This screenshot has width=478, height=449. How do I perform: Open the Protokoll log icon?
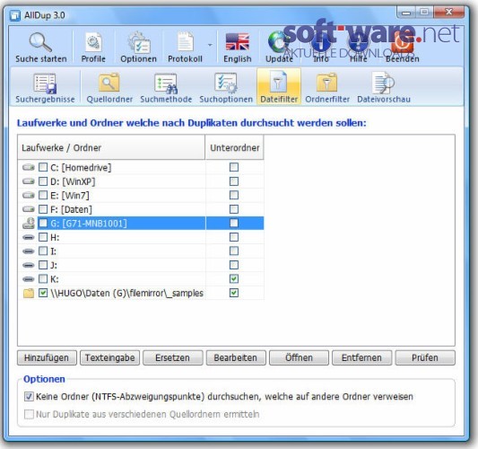coord(185,48)
